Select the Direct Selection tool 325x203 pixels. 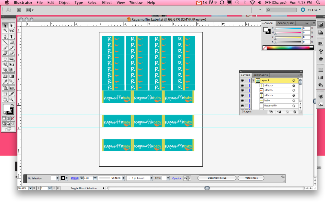tap(12, 25)
